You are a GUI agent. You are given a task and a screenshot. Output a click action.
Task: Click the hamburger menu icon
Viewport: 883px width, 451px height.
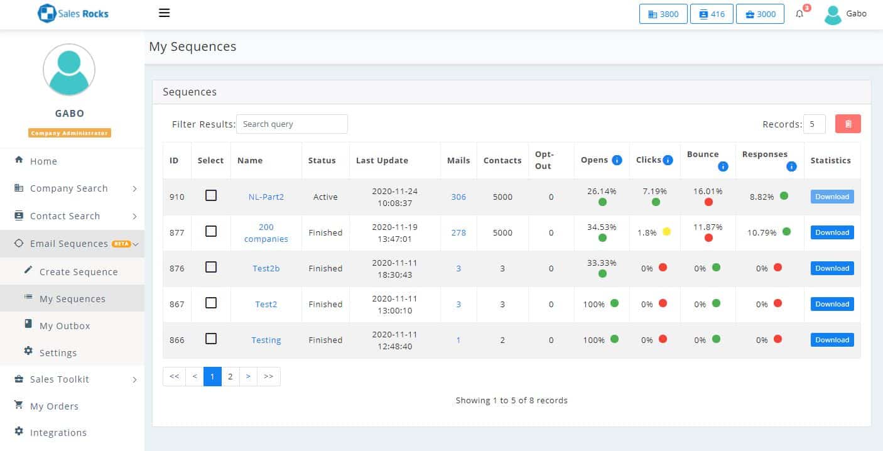pyautogui.click(x=165, y=13)
